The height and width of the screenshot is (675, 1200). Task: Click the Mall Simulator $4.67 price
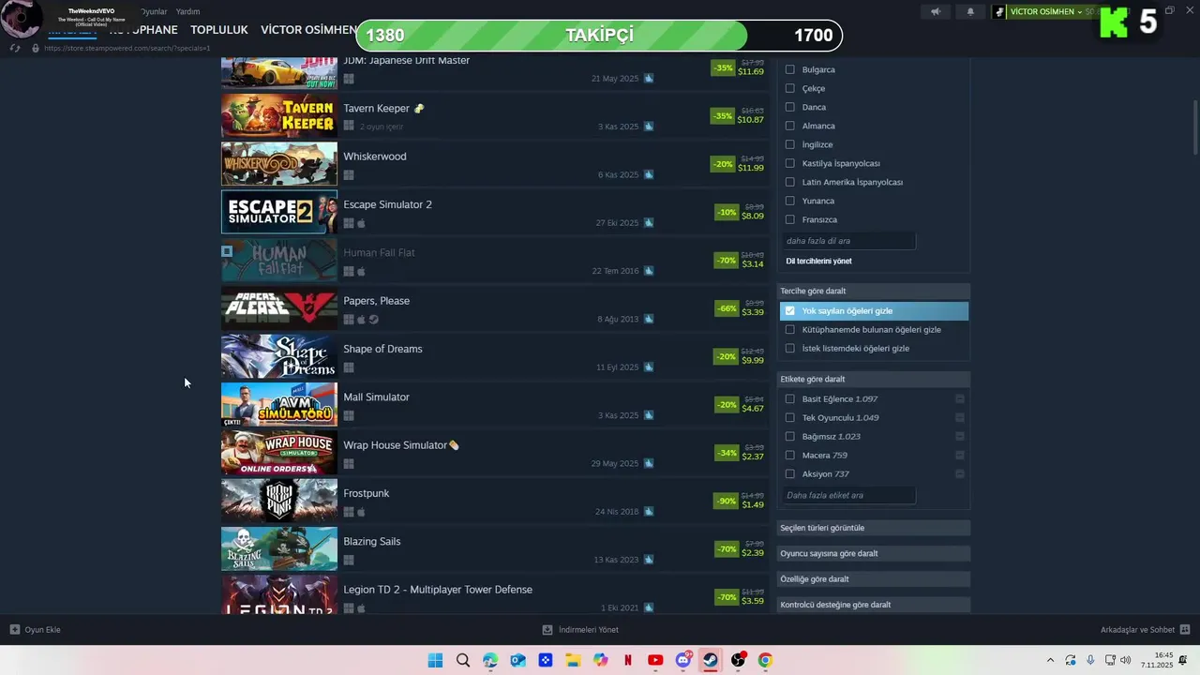[753, 409]
